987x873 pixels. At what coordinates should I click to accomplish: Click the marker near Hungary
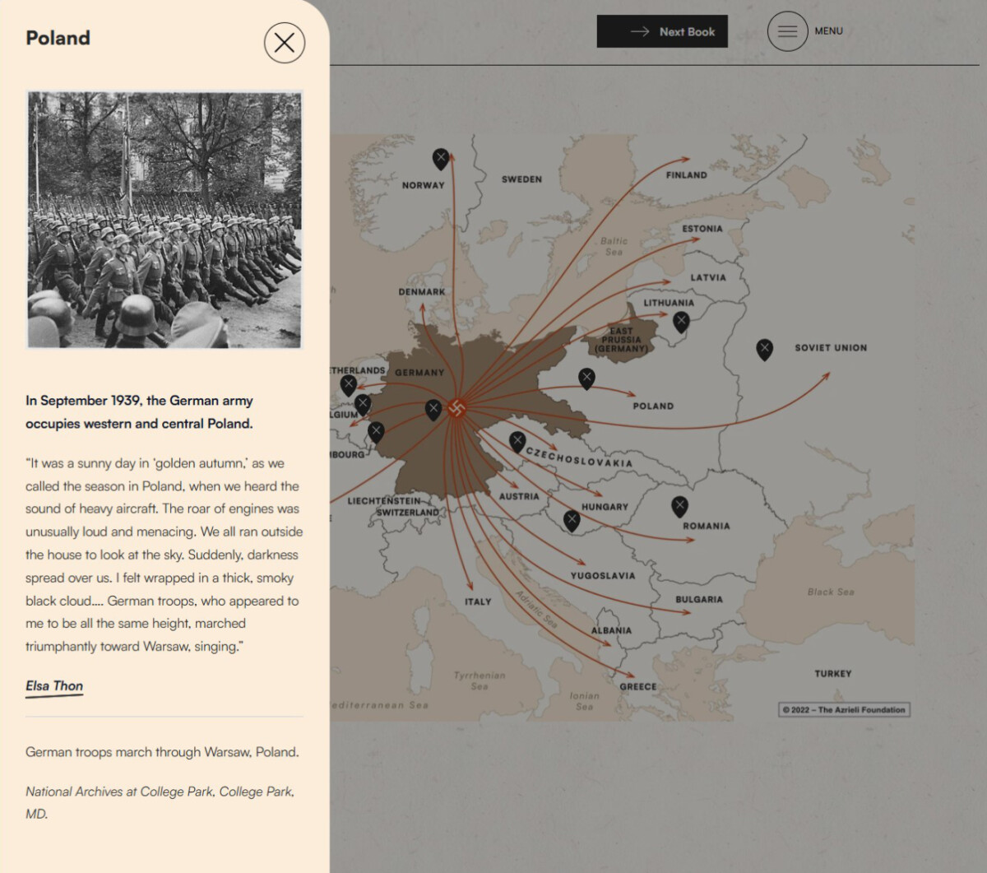(x=571, y=518)
